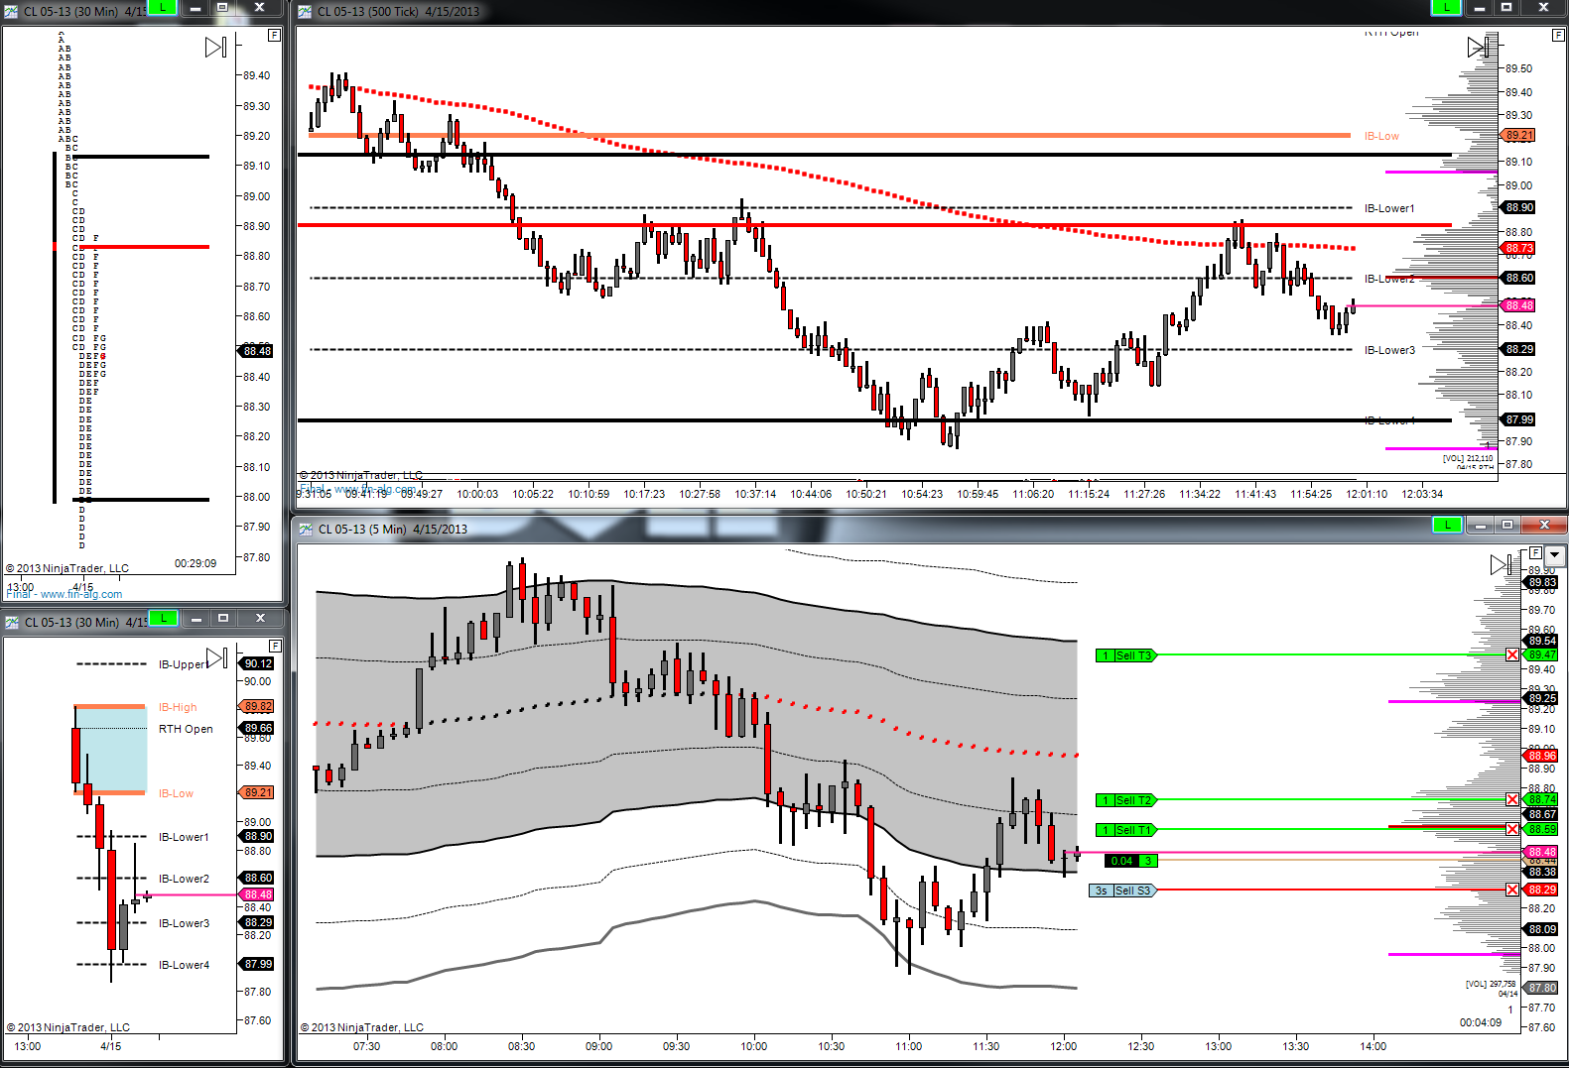Click the 09:30 time label in 5 Min chart
The width and height of the screenshot is (1569, 1069).
(676, 1046)
